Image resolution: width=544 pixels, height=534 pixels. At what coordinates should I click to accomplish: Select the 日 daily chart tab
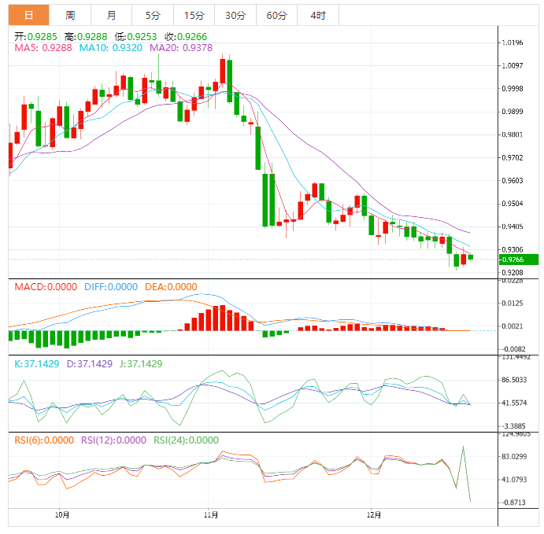pyautogui.click(x=29, y=15)
